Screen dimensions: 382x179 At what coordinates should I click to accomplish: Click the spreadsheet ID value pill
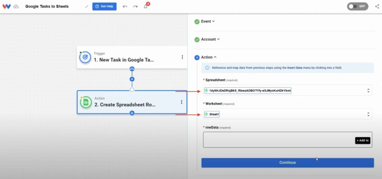point(248,91)
